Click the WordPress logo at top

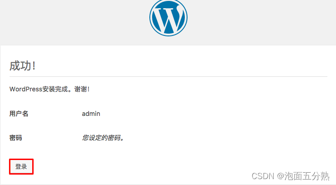point(168,17)
